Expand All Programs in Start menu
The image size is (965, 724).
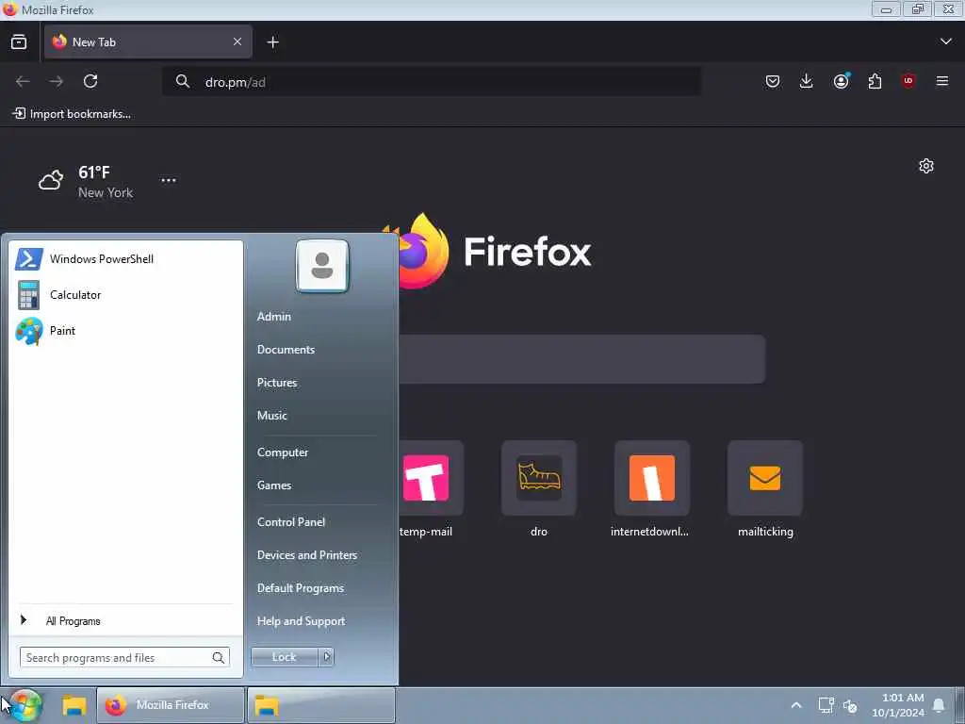tap(73, 620)
